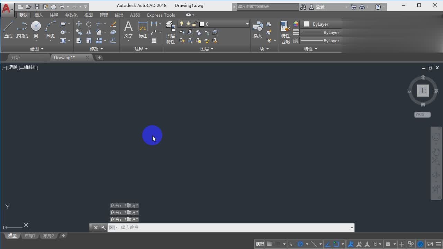This screenshot has height=249, width=443.
Task: Open the Express Tools tab
Action: [161, 15]
